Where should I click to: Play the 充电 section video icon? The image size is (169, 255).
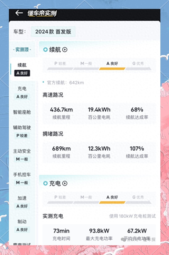pos(65,184)
